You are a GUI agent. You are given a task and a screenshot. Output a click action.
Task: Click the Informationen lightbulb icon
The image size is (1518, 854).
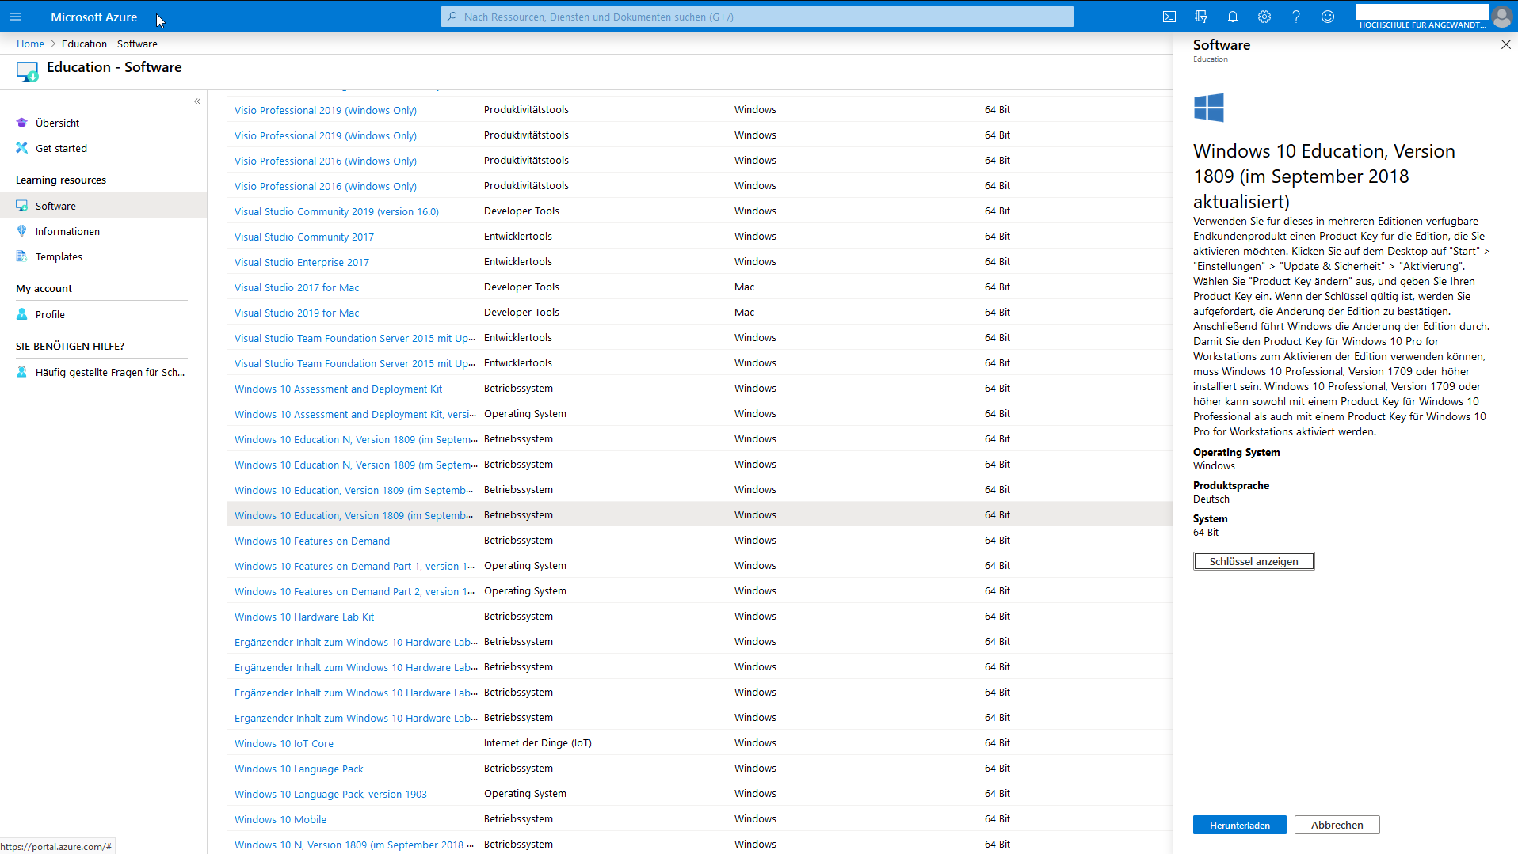pos(22,231)
